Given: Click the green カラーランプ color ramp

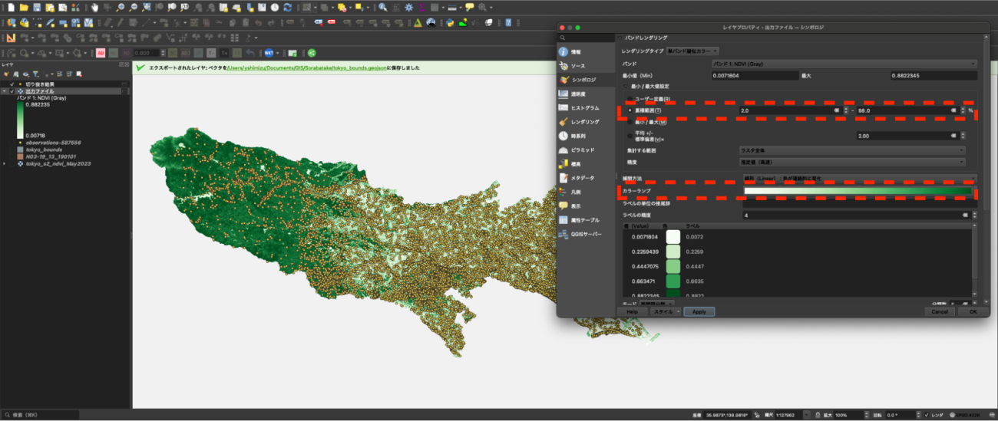Looking at the screenshot, I should [x=857, y=191].
